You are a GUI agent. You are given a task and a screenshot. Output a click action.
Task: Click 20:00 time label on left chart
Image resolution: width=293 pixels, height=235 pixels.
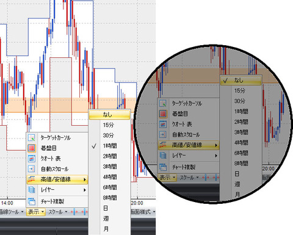coord(137,203)
